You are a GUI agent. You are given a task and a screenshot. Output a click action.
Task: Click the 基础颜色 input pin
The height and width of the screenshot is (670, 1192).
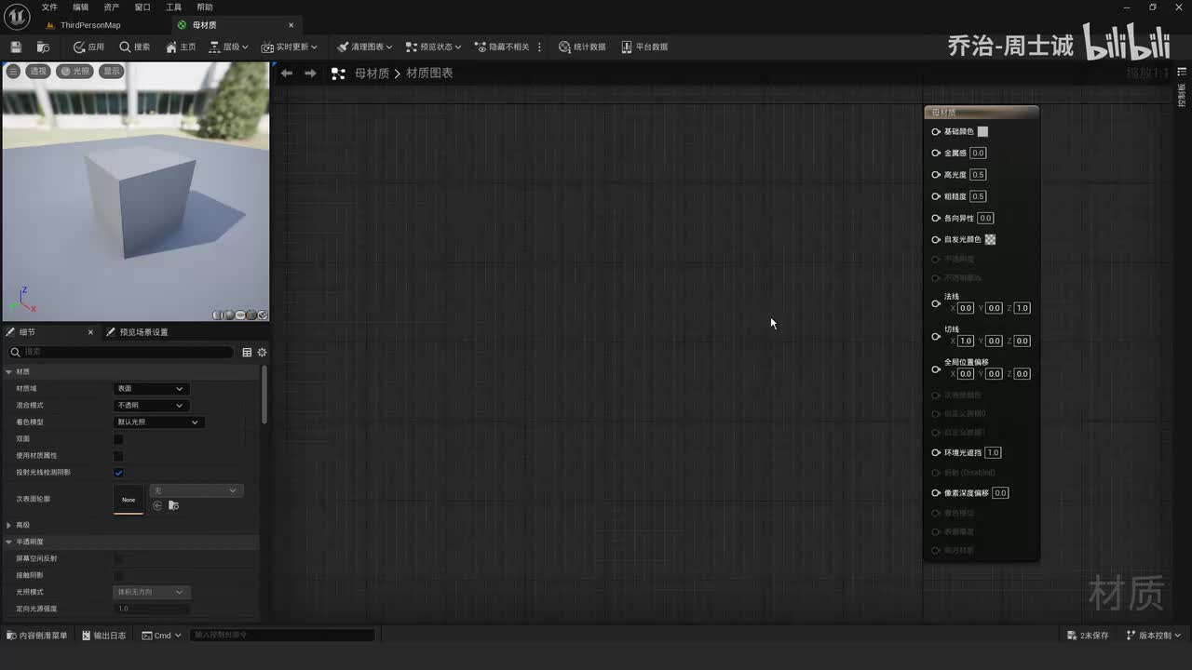936,131
